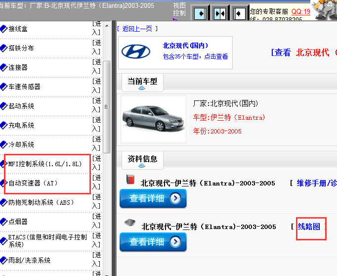Image resolution: width=337 pixels, height=276 pixels.
Task: Open 防抱死制动系统(ABS) entry
Action: (x=41, y=202)
